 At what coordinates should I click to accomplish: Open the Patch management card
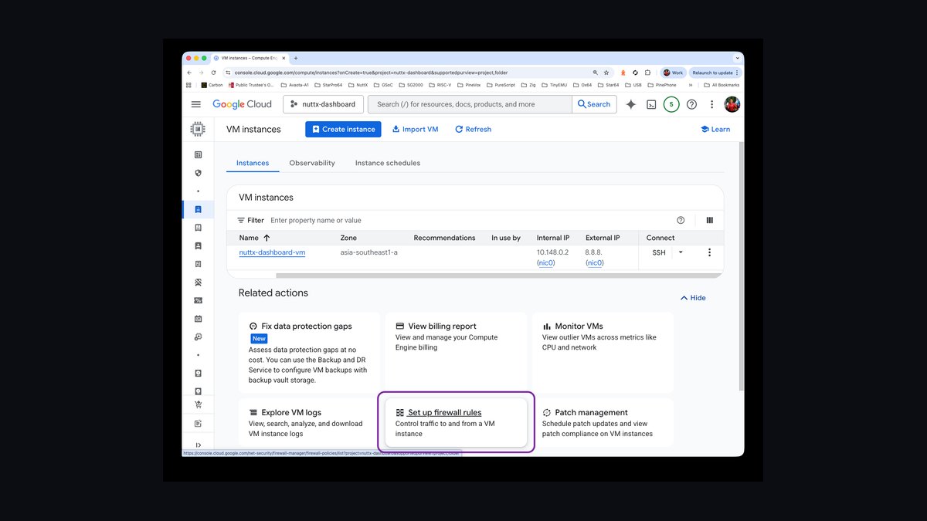tap(603, 422)
